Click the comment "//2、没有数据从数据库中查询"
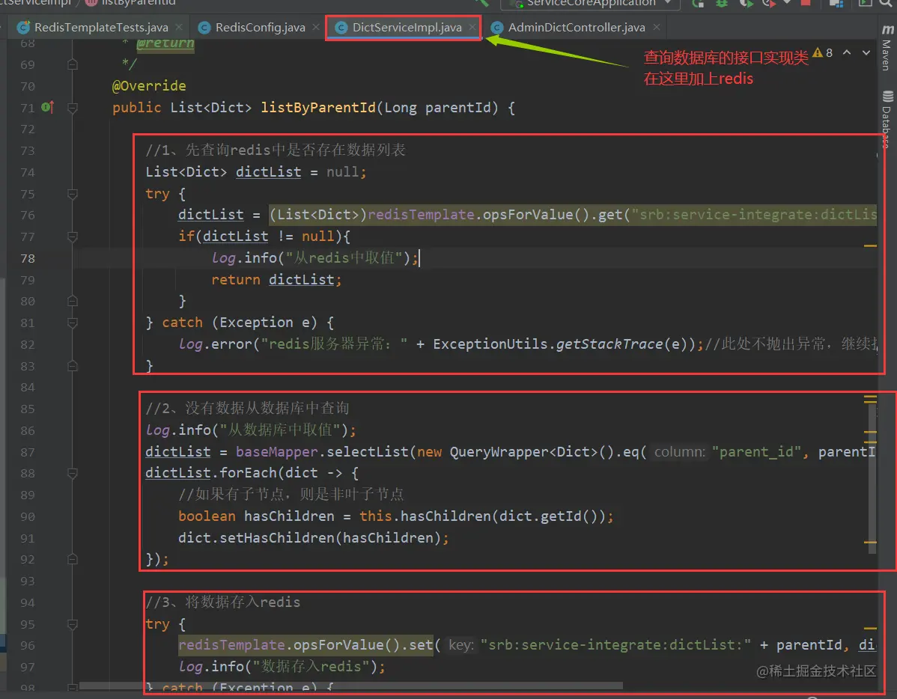The image size is (897, 699). tap(247, 408)
